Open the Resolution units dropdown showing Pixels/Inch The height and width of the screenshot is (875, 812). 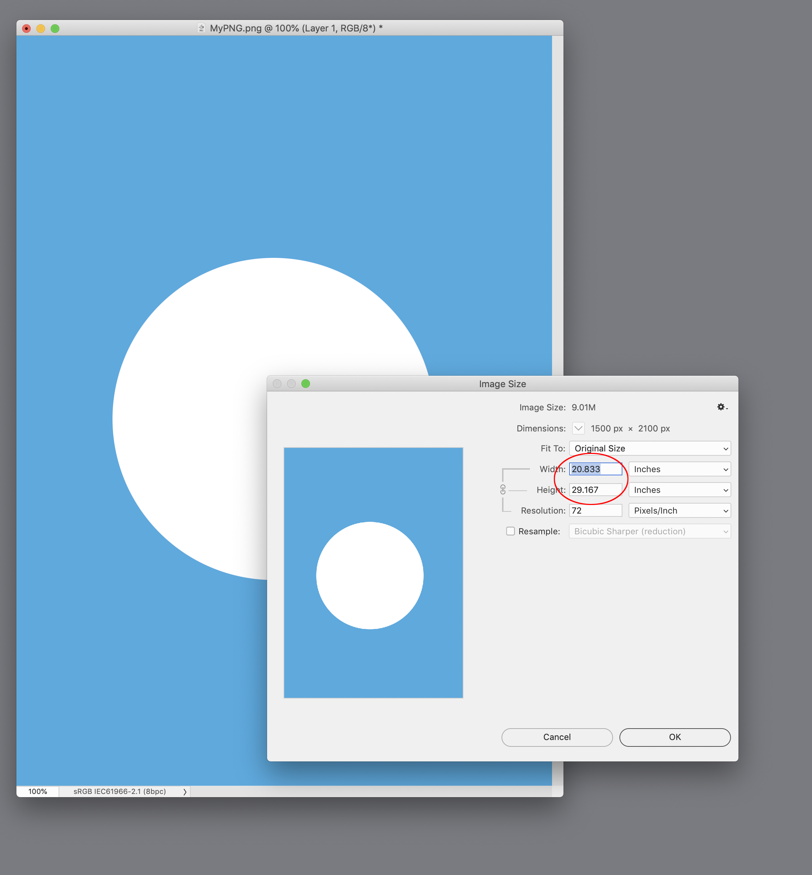coord(679,510)
